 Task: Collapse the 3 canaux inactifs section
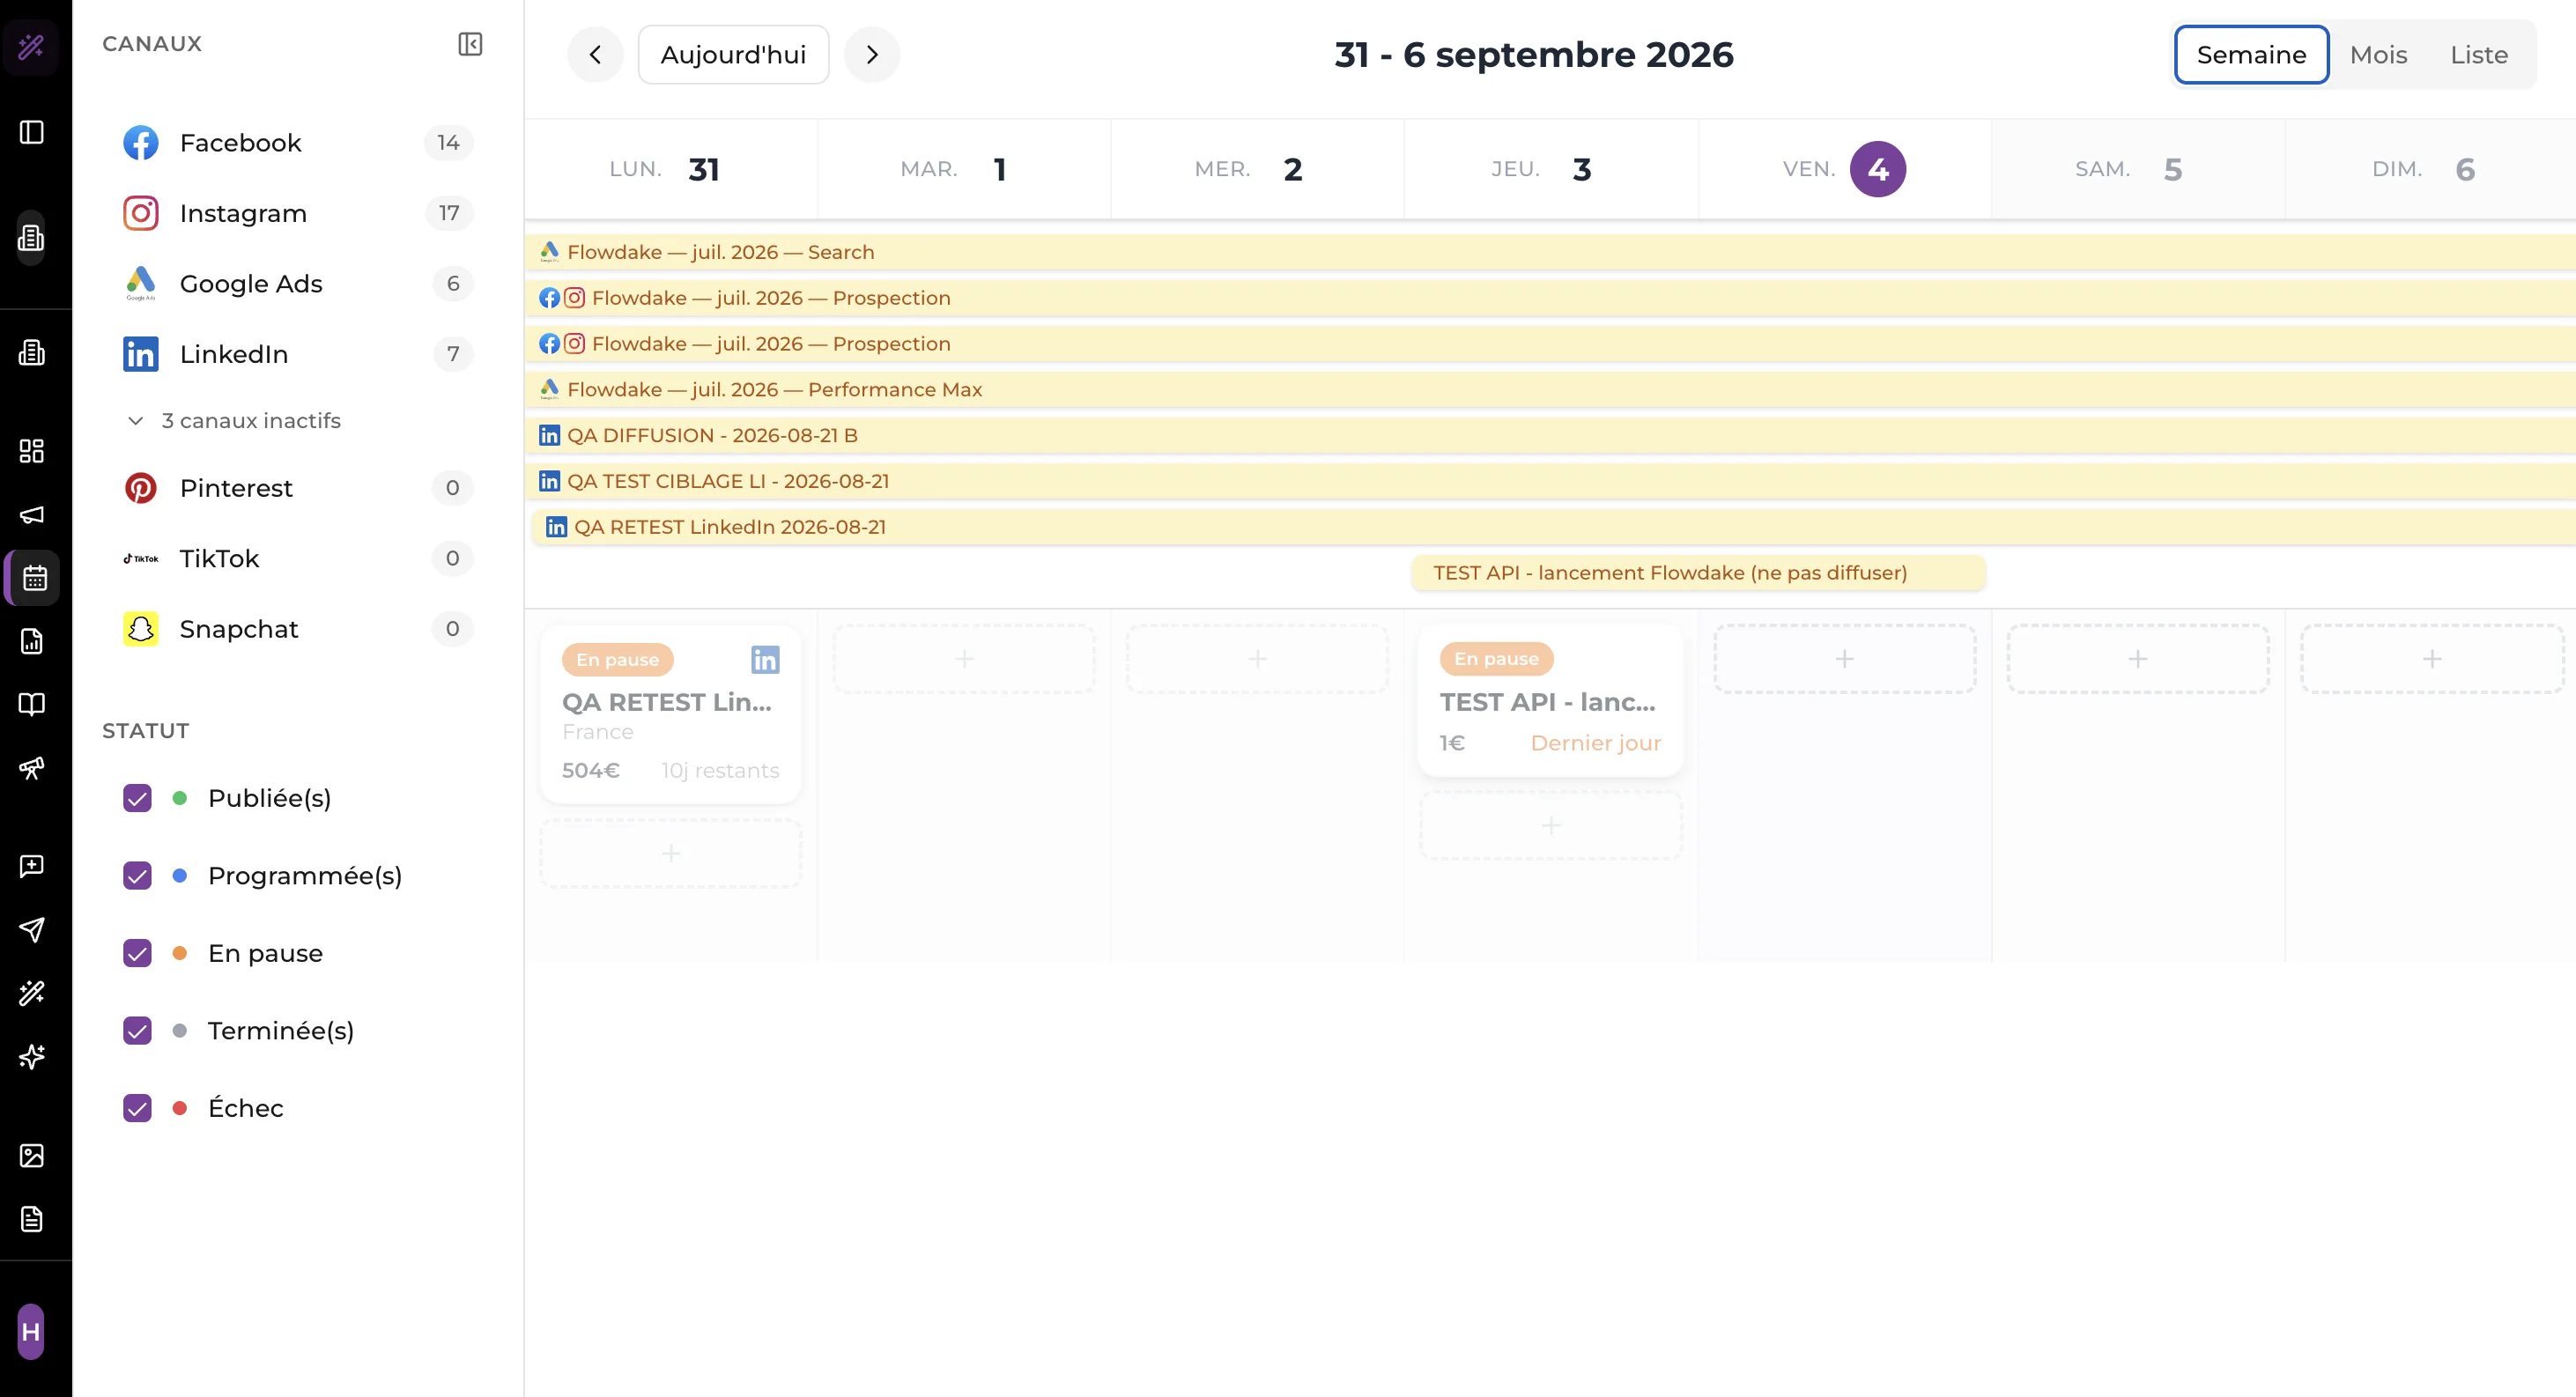coord(234,421)
